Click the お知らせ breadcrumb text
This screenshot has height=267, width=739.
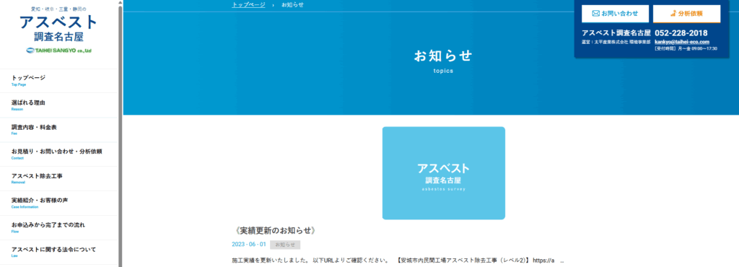(293, 5)
